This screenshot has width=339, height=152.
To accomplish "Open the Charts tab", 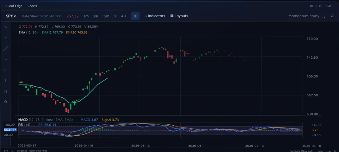I will point(32,6).
